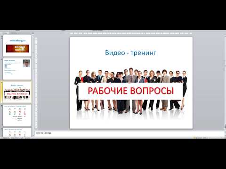Click the 'Видео - тренинг' title text

coord(130,53)
